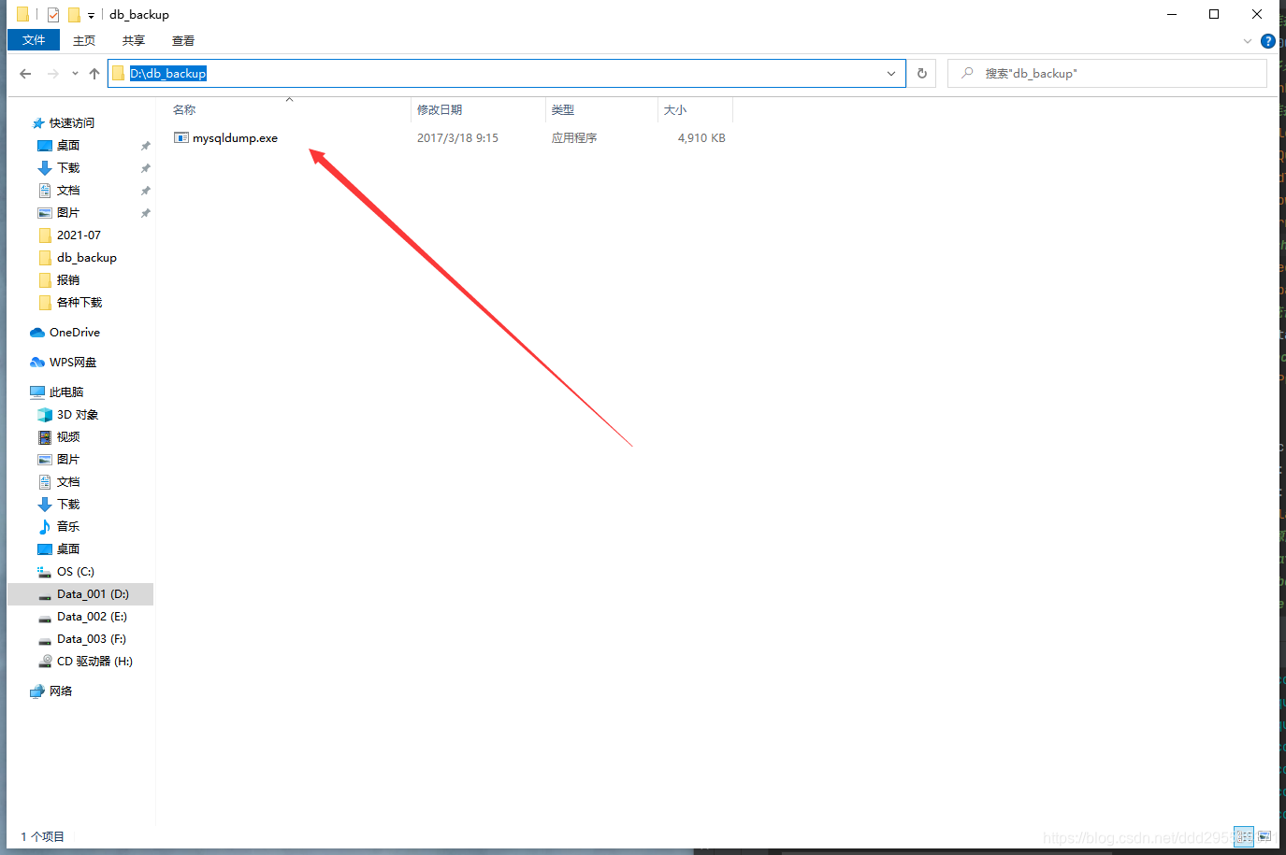Click the CD drive disc icon

(x=45, y=662)
